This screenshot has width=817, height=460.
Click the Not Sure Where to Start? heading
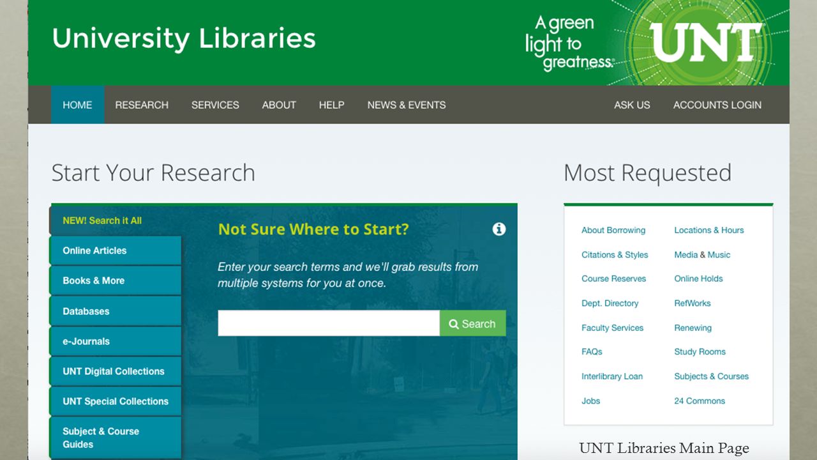pyautogui.click(x=313, y=229)
